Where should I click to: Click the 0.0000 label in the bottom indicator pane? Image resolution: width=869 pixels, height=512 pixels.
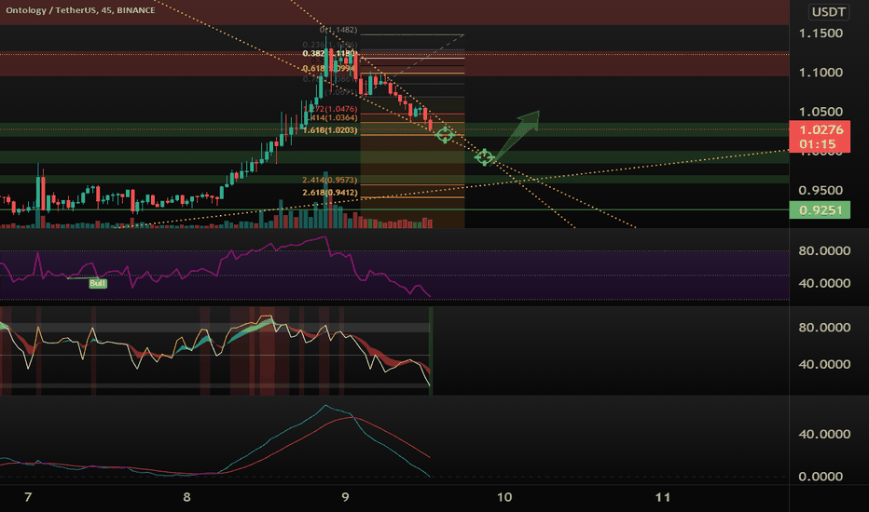click(821, 477)
